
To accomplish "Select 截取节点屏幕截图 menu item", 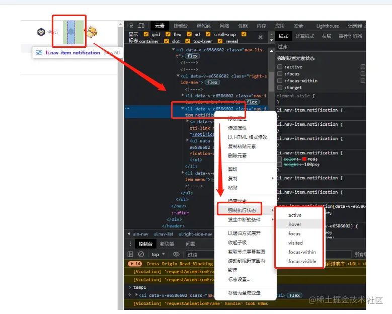I will pyautogui.click(x=246, y=252).
